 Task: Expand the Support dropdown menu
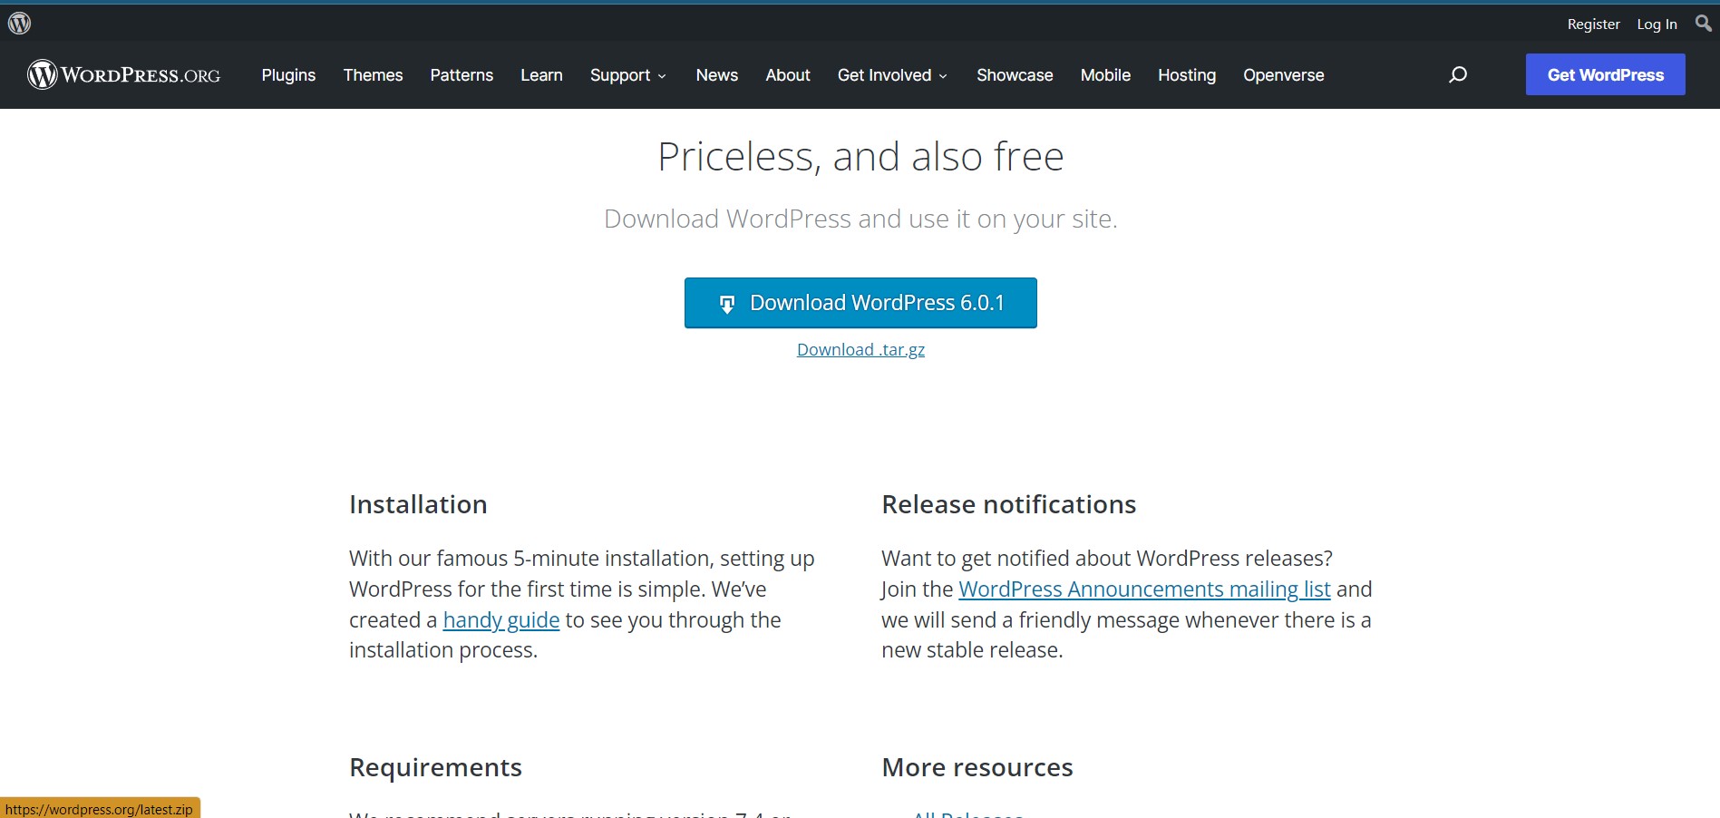tap(627, 75)
